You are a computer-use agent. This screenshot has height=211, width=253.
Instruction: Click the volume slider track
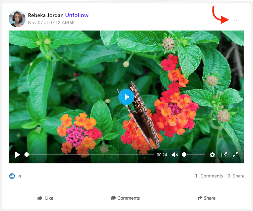pyautogui.click(x=194, y=155)
